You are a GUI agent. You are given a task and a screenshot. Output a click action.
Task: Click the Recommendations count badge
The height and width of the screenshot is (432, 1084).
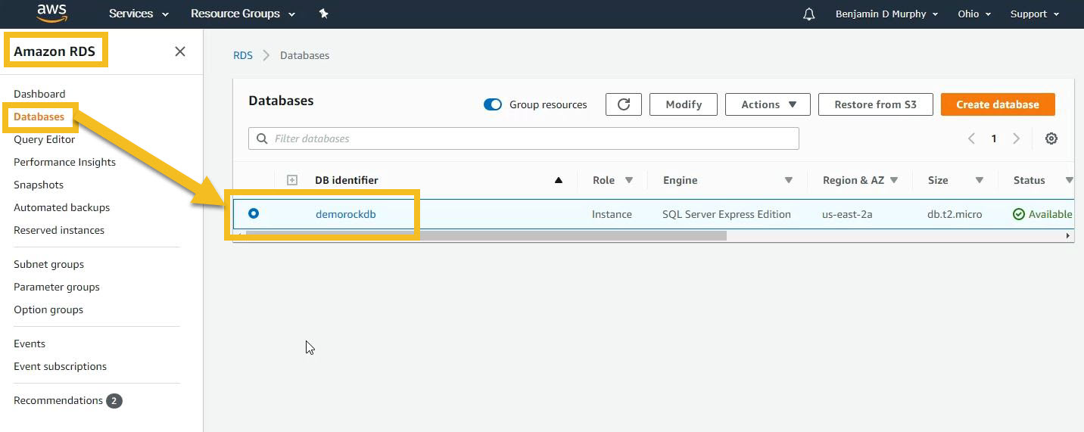[x=114, y=400]
